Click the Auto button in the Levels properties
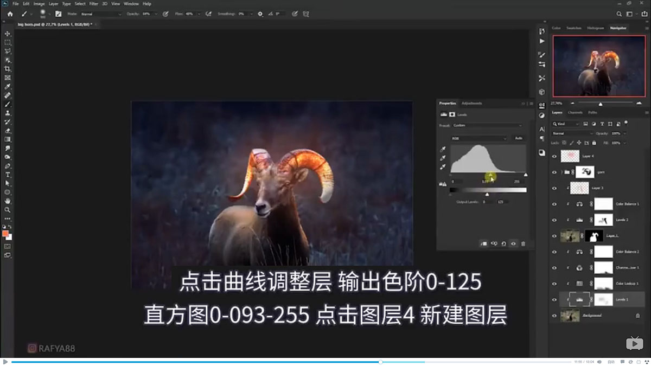This screenshot has height=366, width=651. click(x=519, y=138)
